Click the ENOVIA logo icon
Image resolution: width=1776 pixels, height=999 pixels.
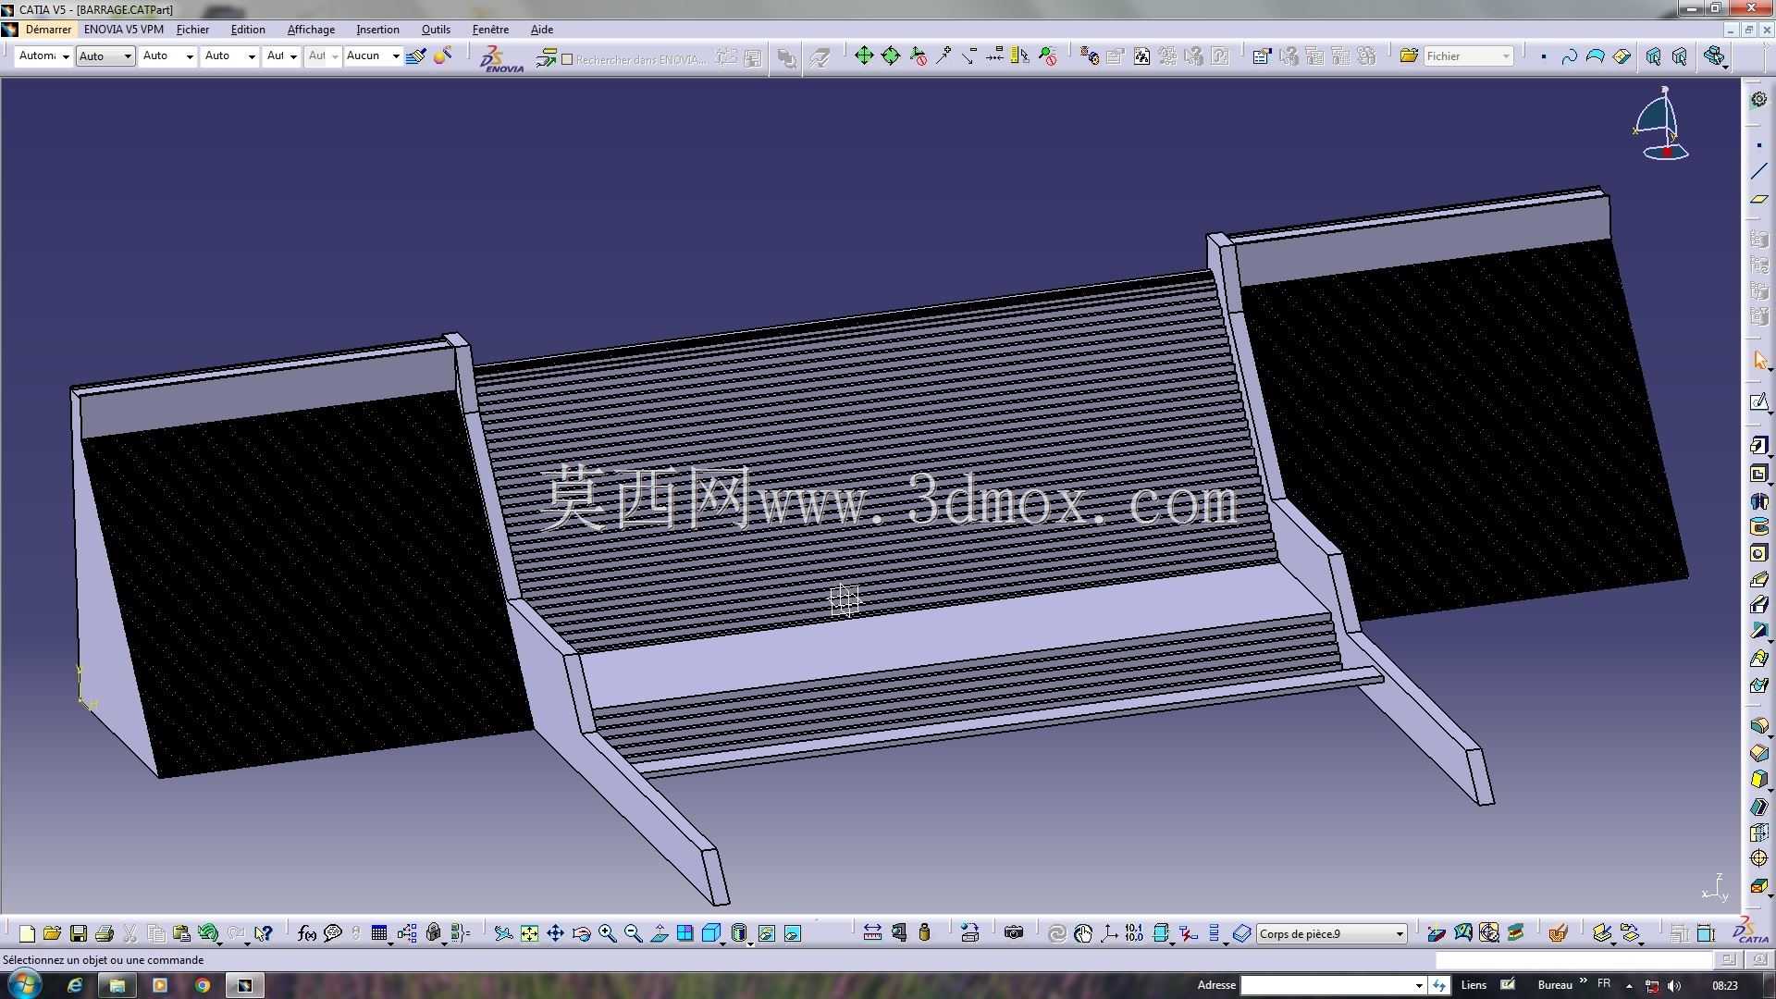[x=501, y=58]
